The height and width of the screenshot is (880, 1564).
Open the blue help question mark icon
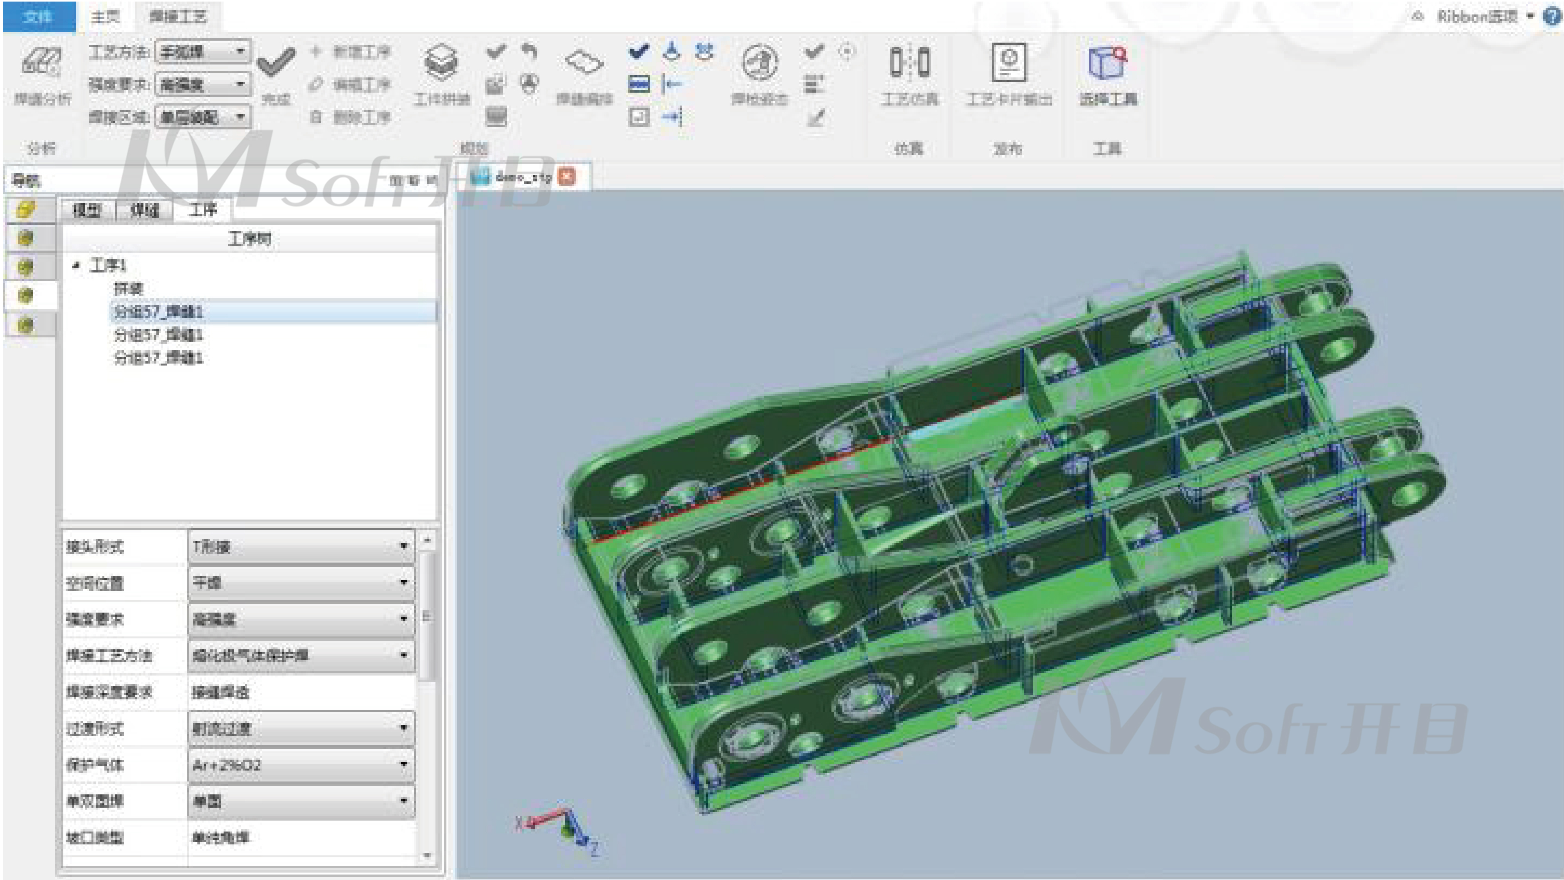[x=1553, y=16]
